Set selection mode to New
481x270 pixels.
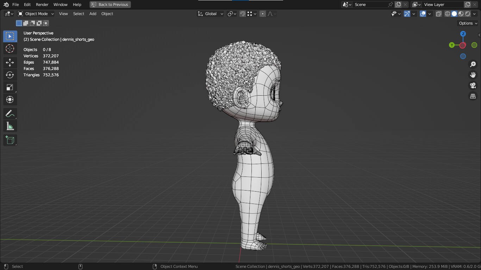[x=19, y=23]
